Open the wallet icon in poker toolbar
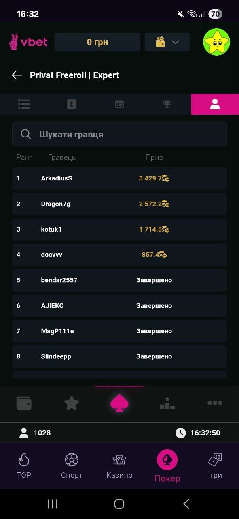The image size is (239, 519). [24, 403]
